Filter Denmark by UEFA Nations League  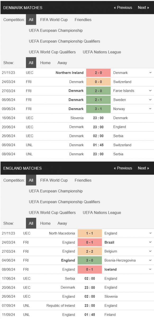point(102,52)
